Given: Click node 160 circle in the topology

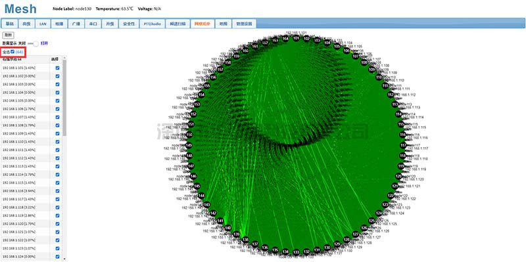Looking at the screenshot, I should pyautogui.click(x=245, y=51).
